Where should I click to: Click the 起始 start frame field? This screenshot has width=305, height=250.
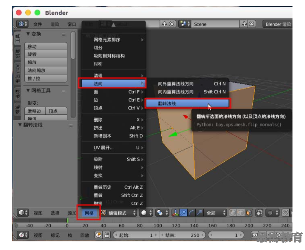(136, 235)
